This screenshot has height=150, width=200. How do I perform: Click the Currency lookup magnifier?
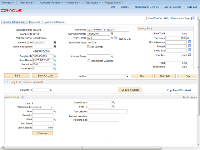tap(188, 38)
